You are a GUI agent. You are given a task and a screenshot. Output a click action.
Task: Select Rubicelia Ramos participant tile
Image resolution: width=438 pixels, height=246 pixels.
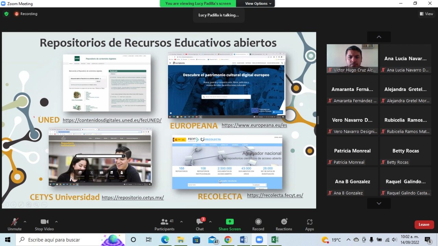(x=405, y=120)
